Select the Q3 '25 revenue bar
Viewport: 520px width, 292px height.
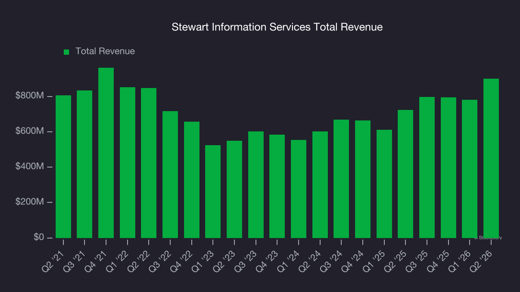(x=427, y=167)
